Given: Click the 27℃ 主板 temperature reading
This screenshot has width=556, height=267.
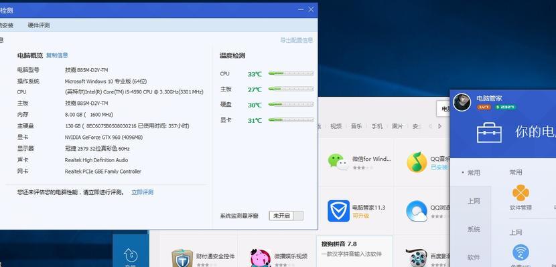Looking at the screenshot, I should pyautogui.click(x=255, y=89).
